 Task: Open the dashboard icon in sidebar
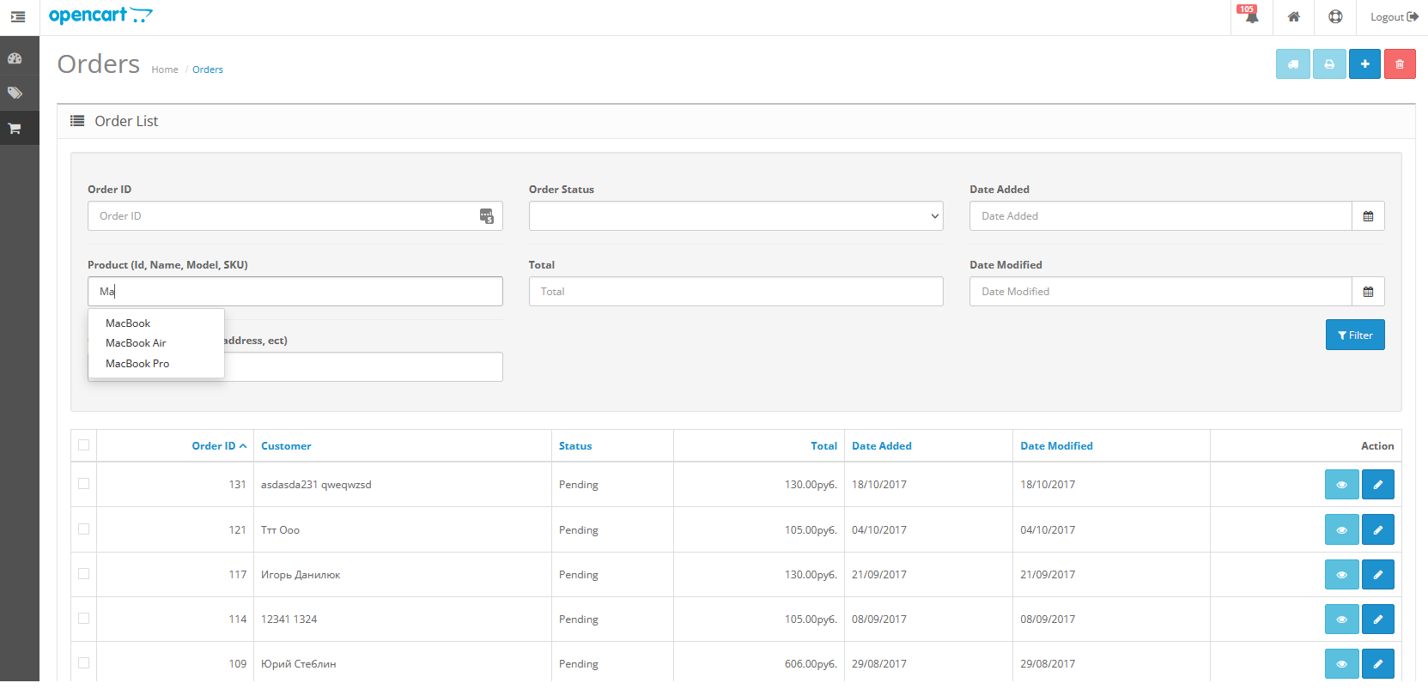point(15,58)
